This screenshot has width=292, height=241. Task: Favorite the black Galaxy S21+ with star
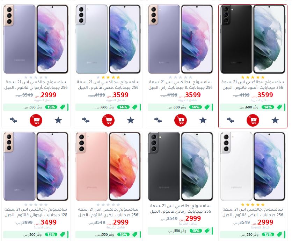275,120
